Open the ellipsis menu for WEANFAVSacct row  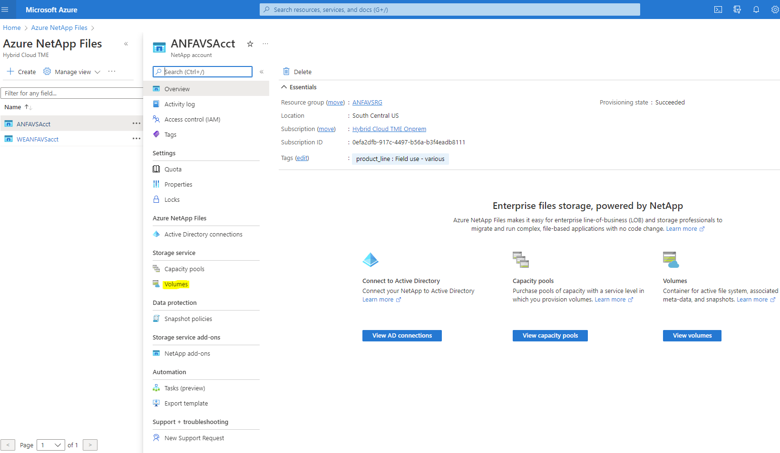[136, 139]
